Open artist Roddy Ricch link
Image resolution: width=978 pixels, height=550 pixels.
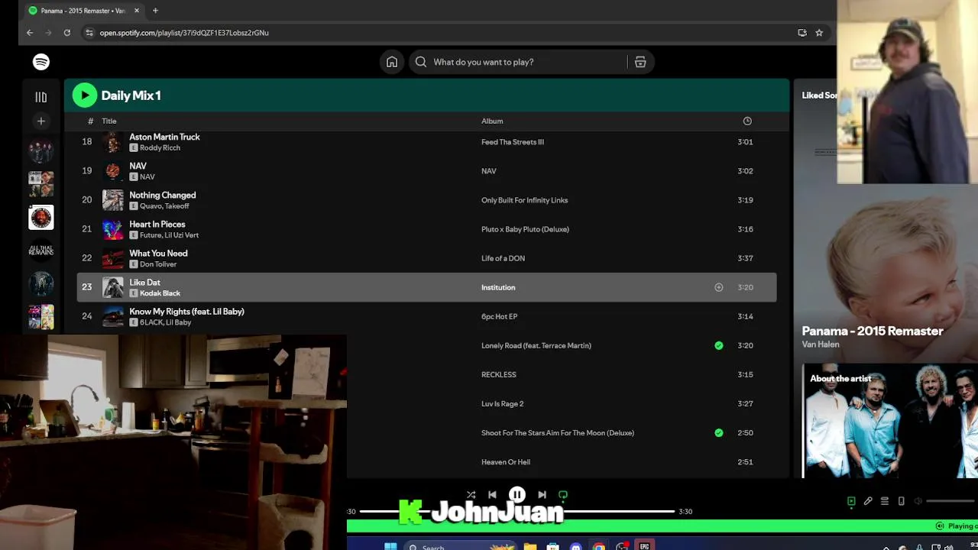click(x=160, y=147)
